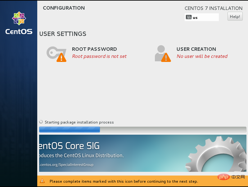Click the CentOS wordmark text in sidebar

coord(19,32)
